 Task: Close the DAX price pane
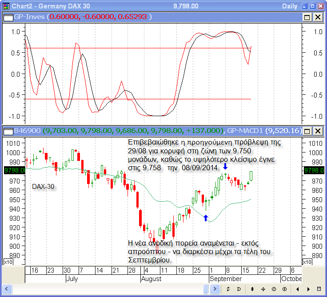[318, 131]
